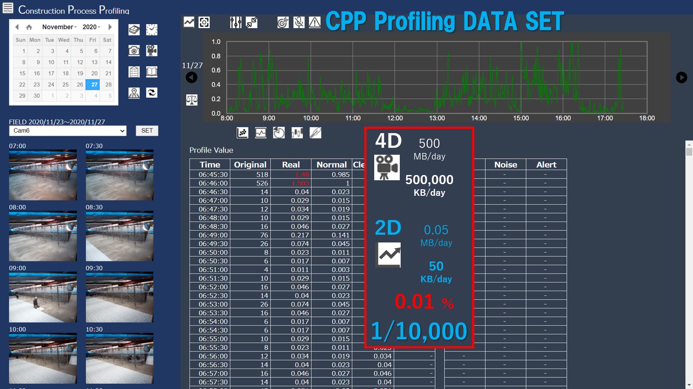Click the Original column header

coord(250,165)
